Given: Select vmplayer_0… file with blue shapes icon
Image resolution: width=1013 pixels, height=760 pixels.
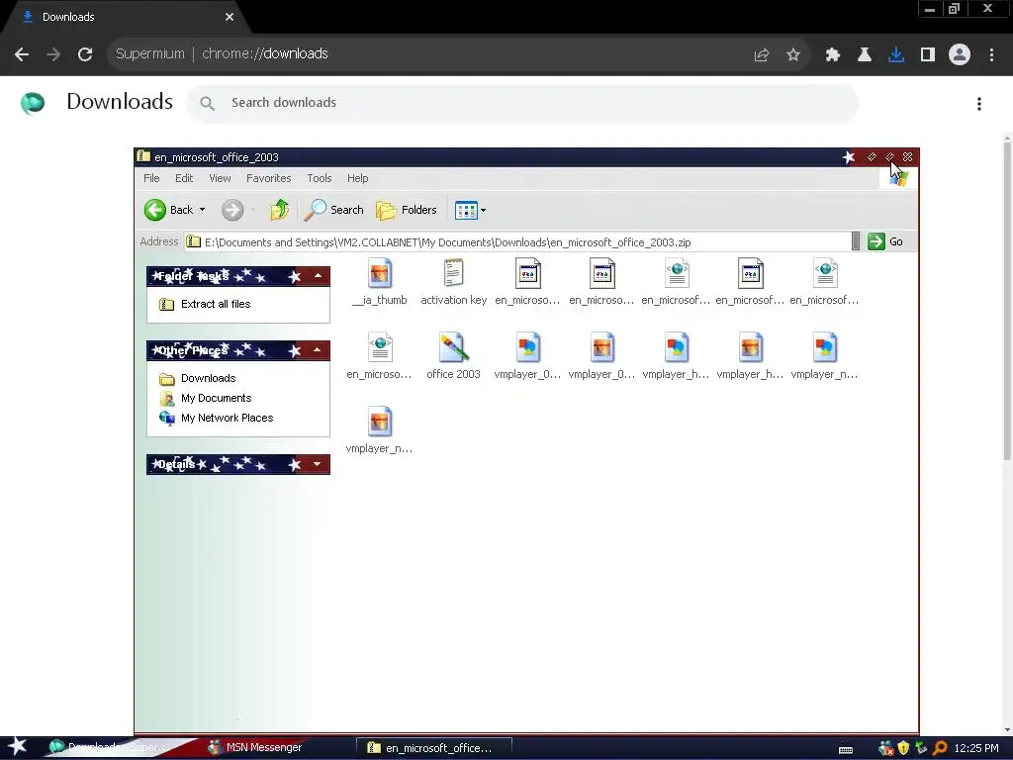Looking at the screenshot, I should click(x=528, y=356).
